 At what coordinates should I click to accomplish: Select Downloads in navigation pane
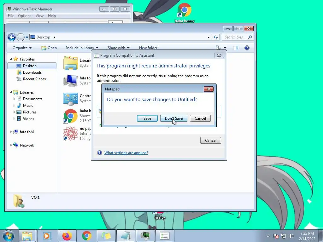click(x=32, y=72)
